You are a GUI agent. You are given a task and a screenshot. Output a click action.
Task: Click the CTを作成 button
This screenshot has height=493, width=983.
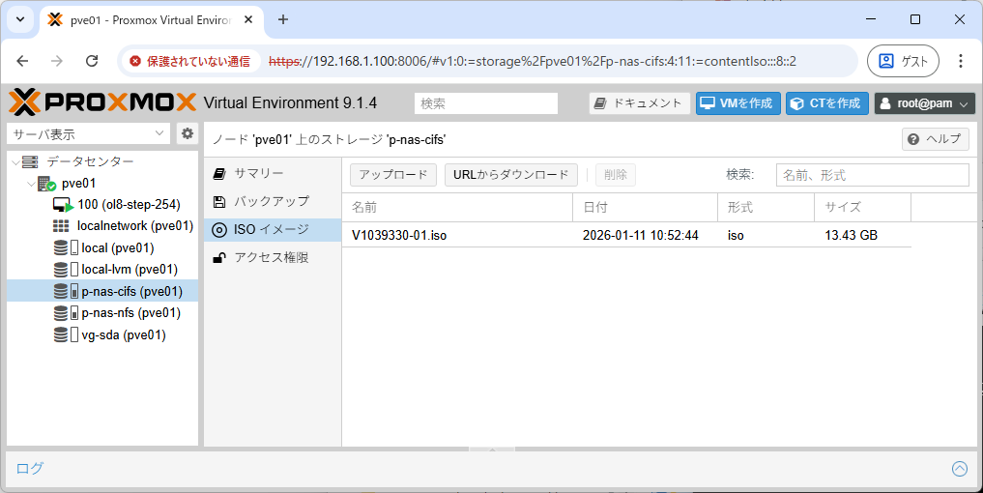(x=827, y=103)
